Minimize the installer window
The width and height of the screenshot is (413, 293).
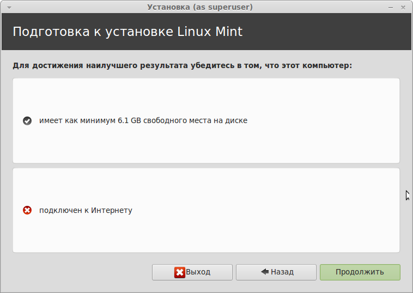point(391,7)
